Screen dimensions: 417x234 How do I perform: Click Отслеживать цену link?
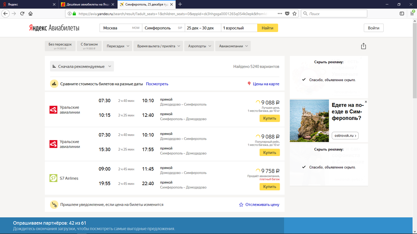[x=262, y=205]
